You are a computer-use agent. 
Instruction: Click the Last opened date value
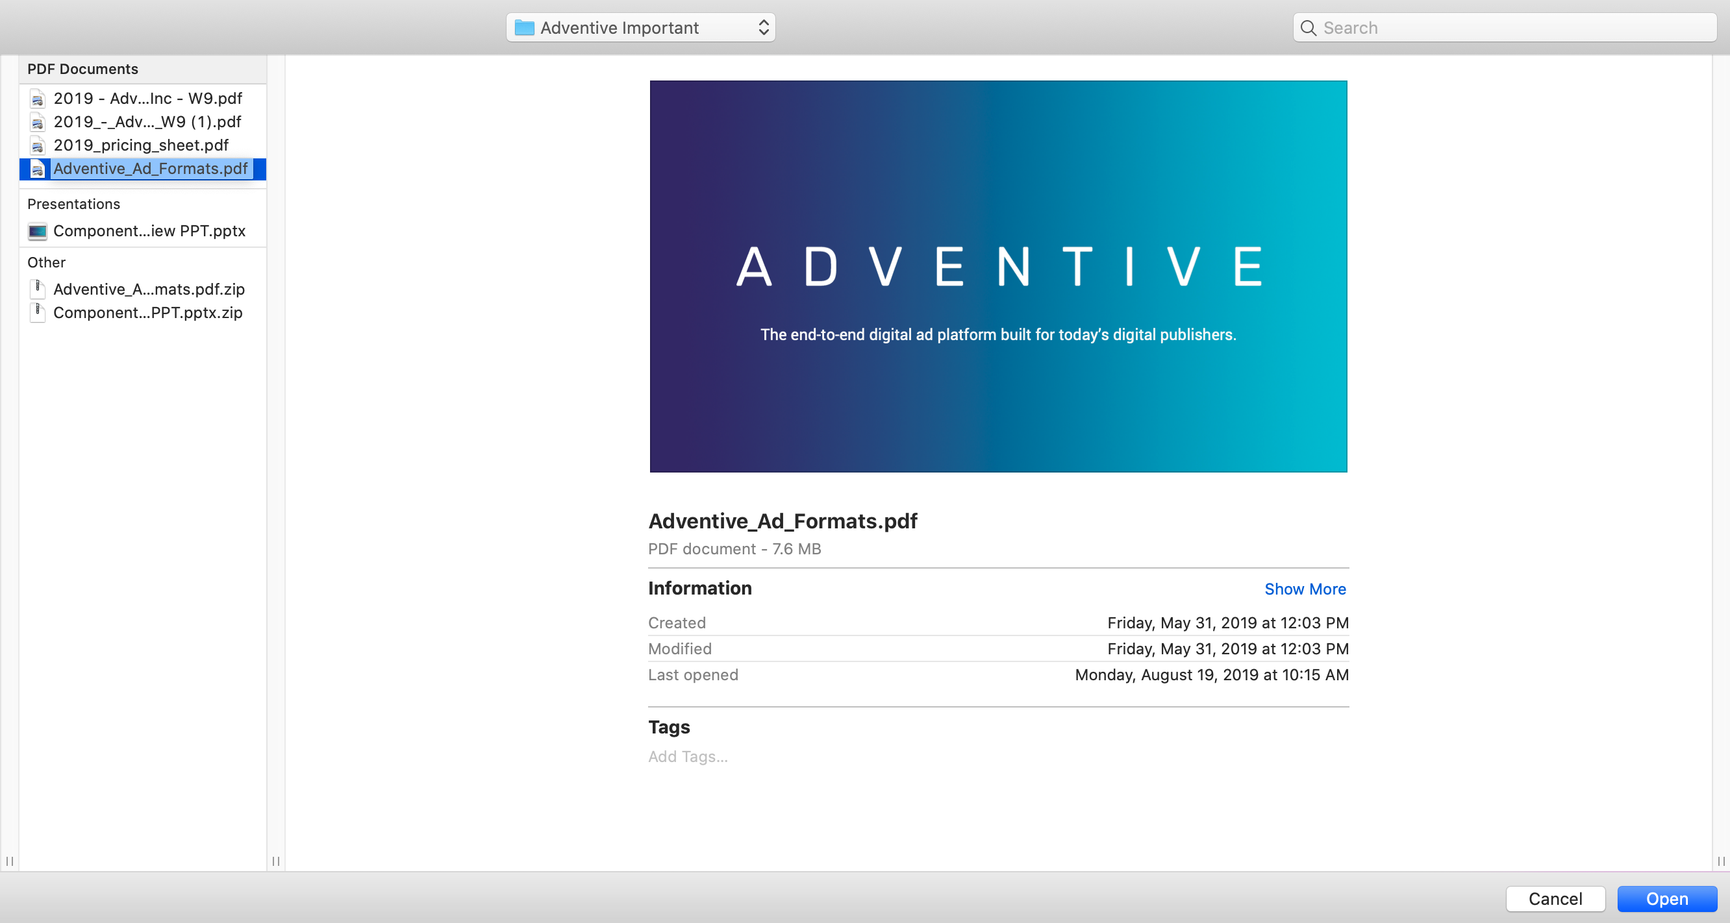click(x=1212, y=675)
